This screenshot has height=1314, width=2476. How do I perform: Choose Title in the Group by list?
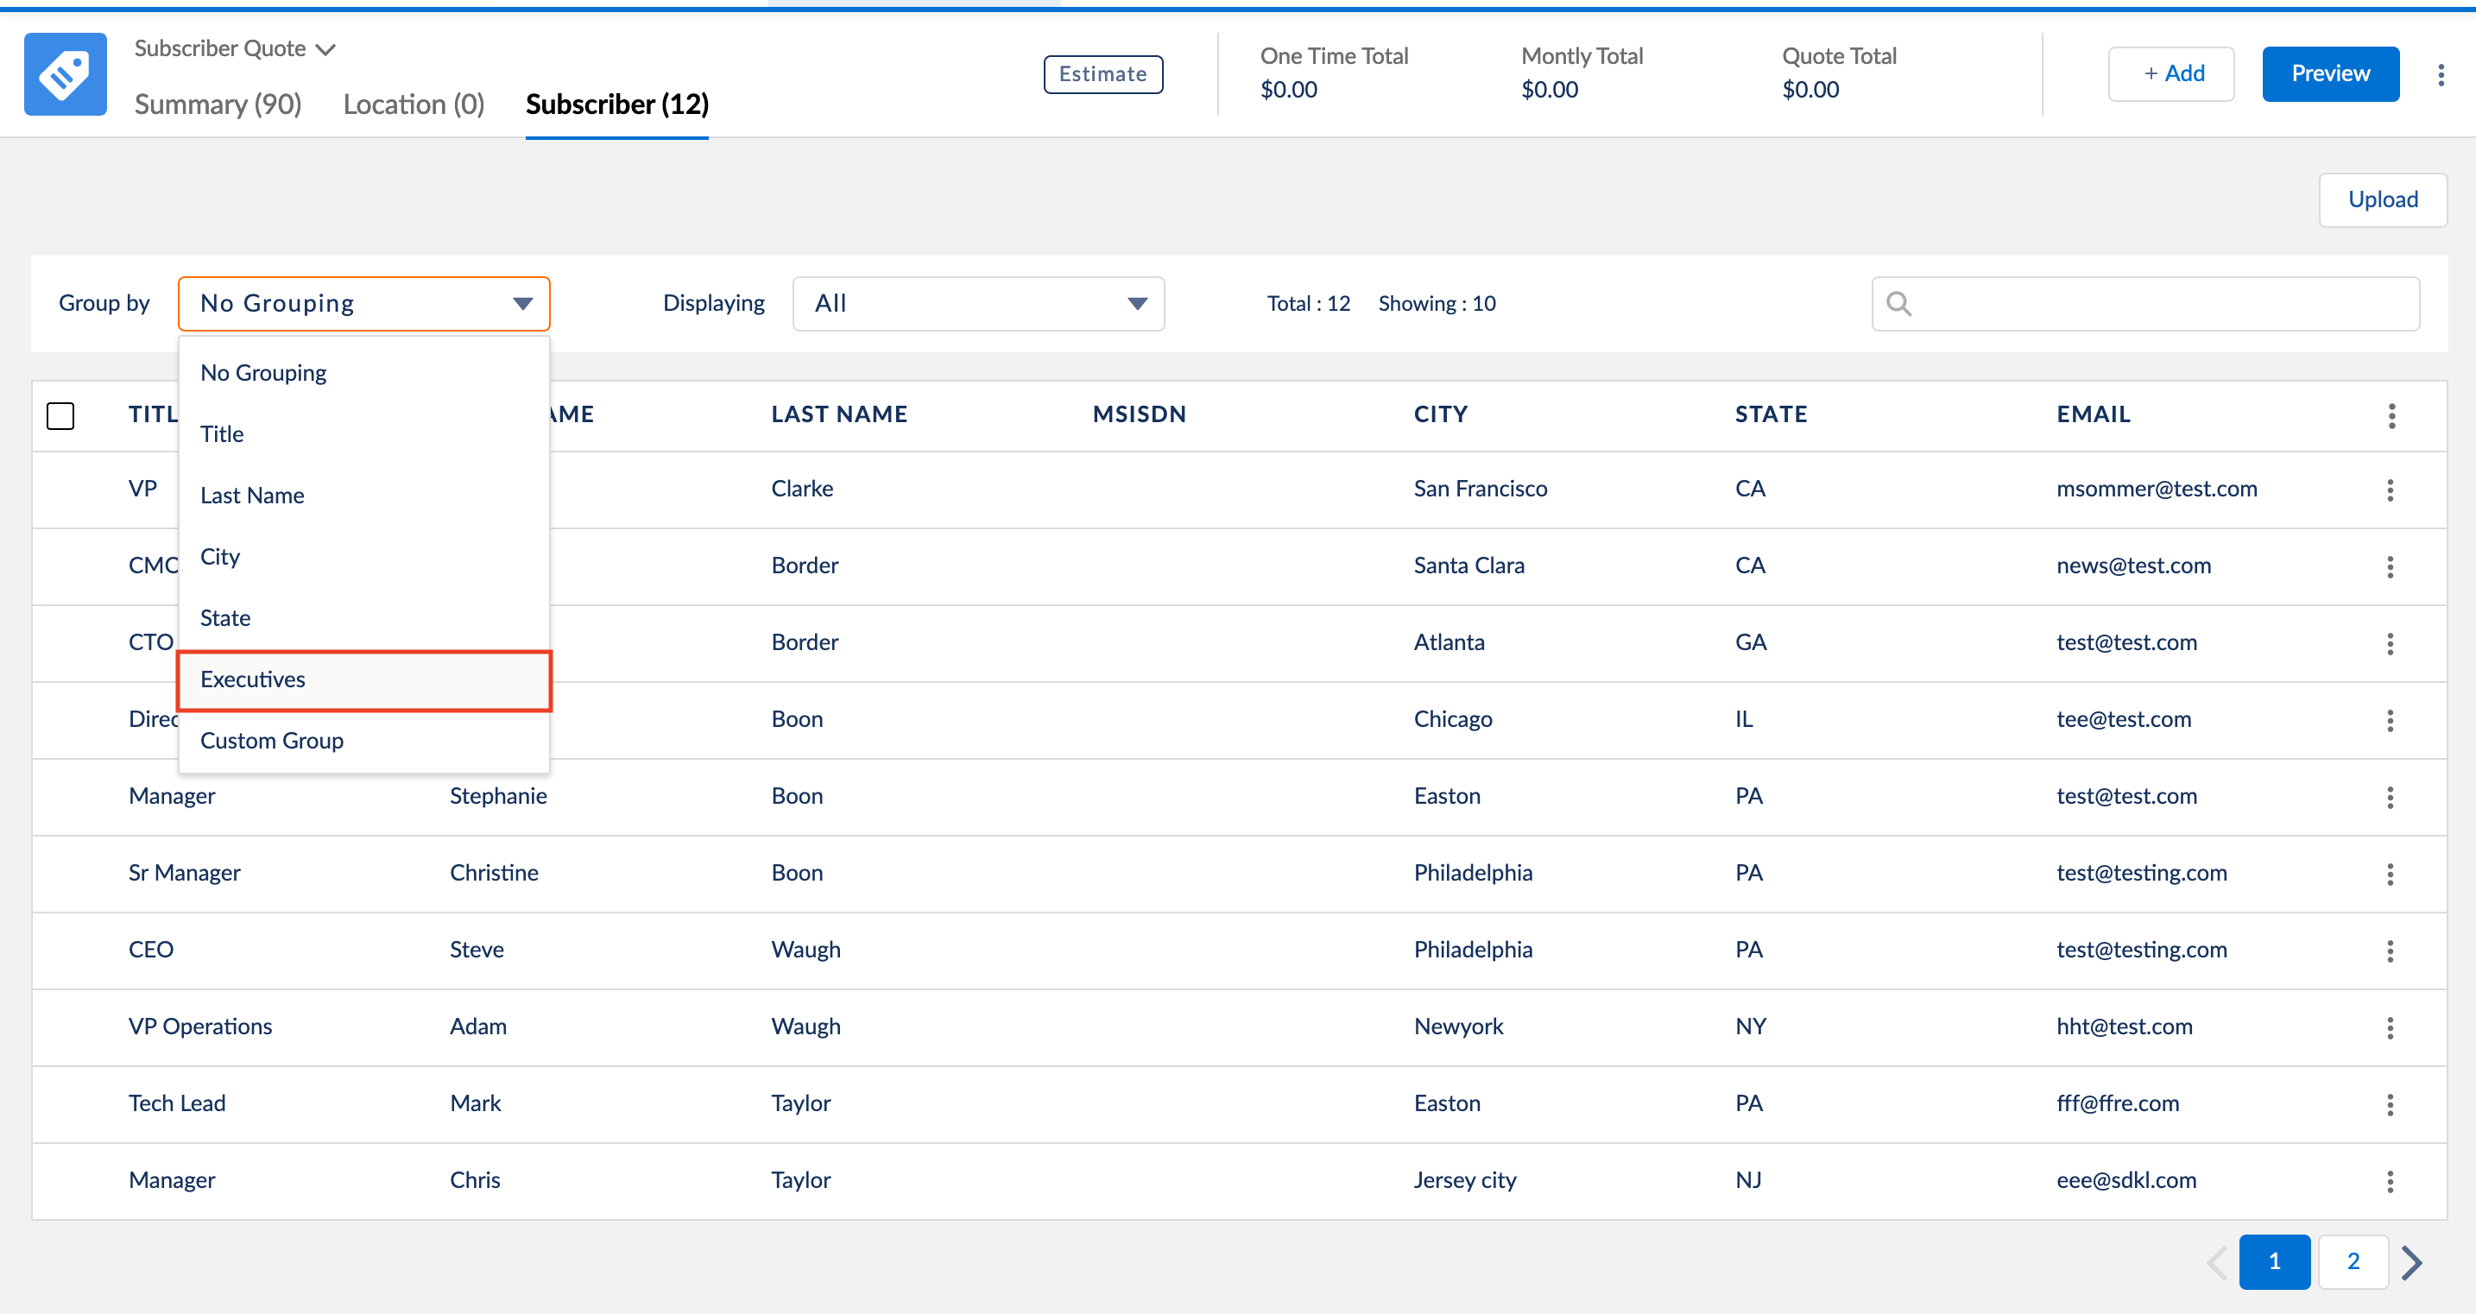tap(363, 433)
